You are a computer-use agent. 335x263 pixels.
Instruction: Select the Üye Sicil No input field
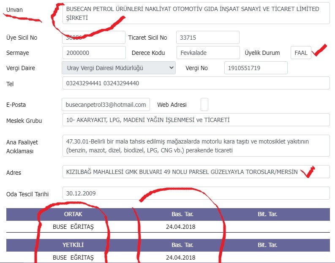pos(94,37)
